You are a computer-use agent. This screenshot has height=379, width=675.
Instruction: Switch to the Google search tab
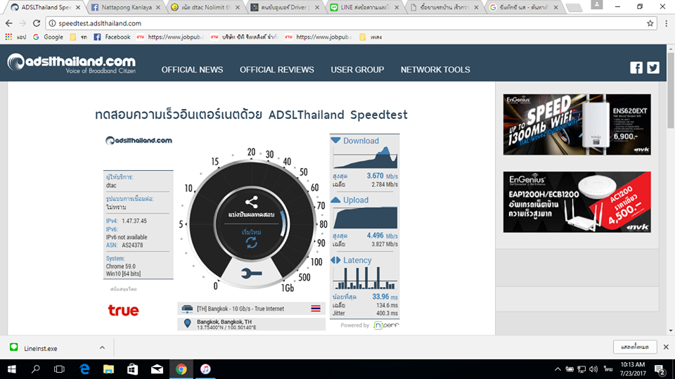pos(524,7)
